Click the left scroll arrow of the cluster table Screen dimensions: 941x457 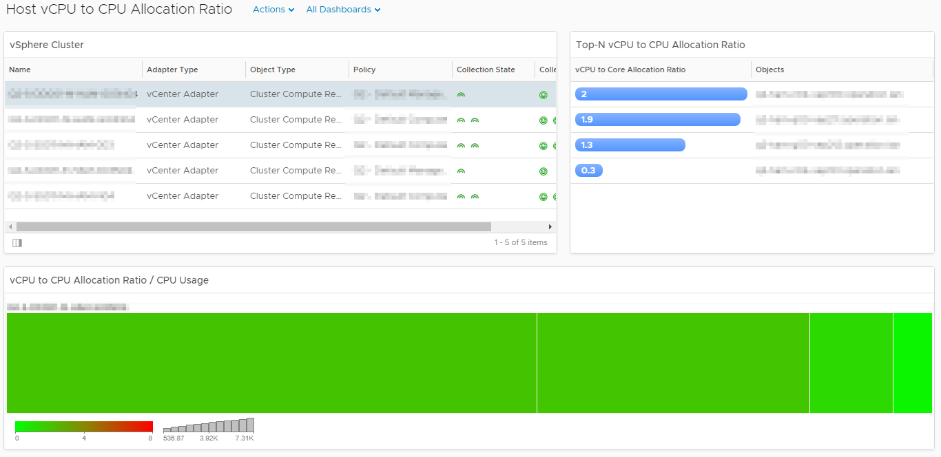tap(10, 226)
